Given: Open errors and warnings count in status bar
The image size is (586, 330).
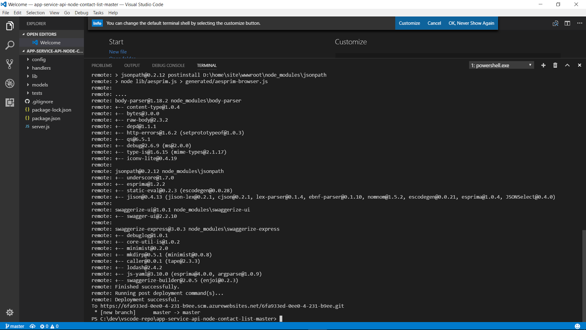Looking at the screenshot, I should 49,326.
